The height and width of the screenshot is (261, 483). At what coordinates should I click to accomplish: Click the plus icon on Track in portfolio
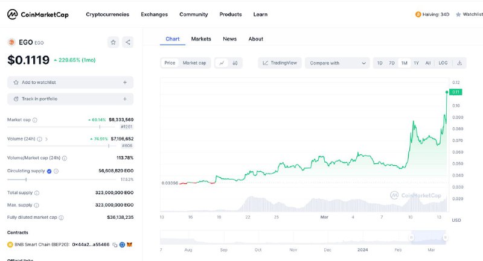pyautogui.click(x=125, y=99)
